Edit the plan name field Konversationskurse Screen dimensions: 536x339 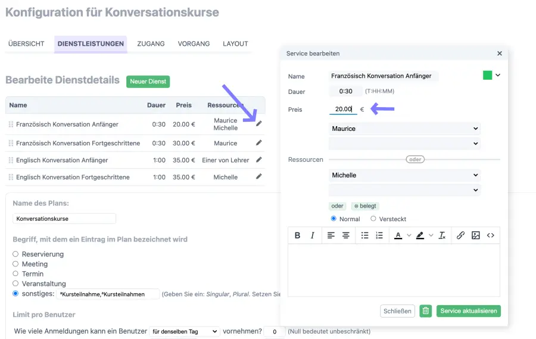64,218
